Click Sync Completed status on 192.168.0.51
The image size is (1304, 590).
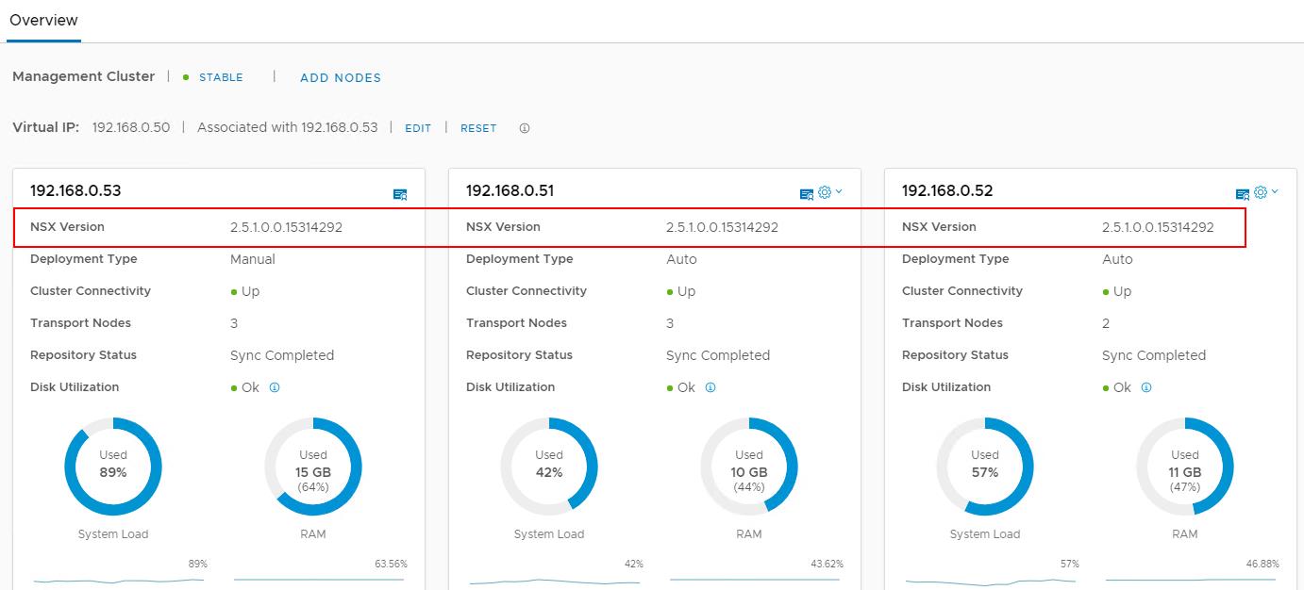(718, 355)
